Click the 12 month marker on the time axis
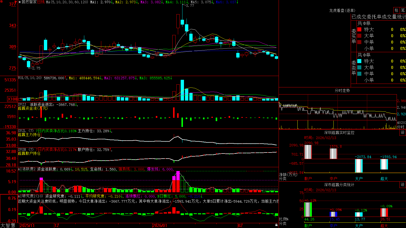The width and height of the screenshot is (406, 228). (57, 225)
